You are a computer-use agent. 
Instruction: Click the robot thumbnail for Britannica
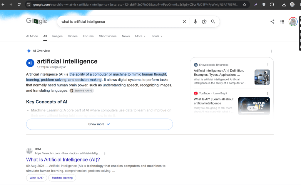click(262, 77)
